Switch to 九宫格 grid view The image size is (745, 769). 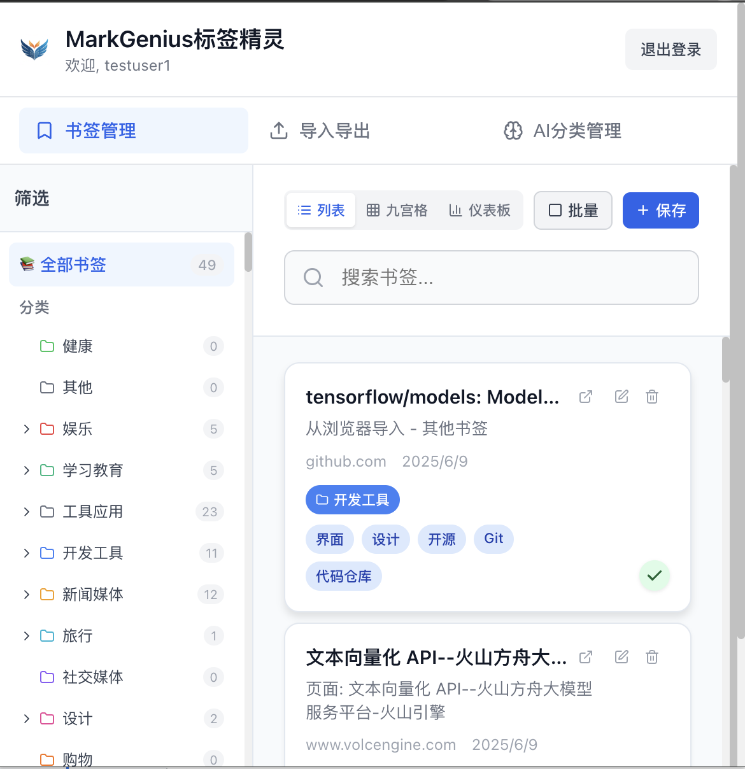point(397,210)
